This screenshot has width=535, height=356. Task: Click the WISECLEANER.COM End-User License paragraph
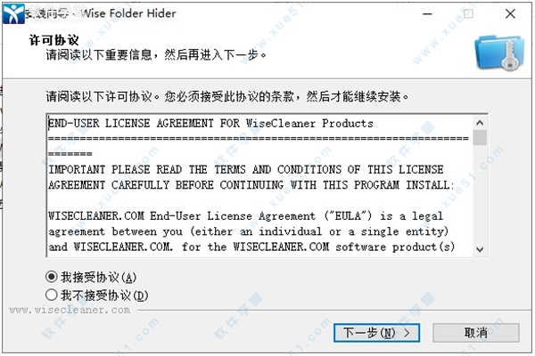coord(251,231)
